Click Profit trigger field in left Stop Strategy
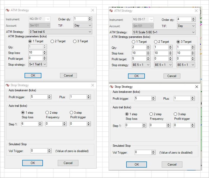This screenshot has height=178, width=209. 39,97
